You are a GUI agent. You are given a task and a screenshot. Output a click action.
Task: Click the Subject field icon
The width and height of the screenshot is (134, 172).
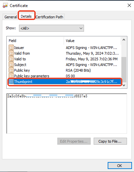11,65
